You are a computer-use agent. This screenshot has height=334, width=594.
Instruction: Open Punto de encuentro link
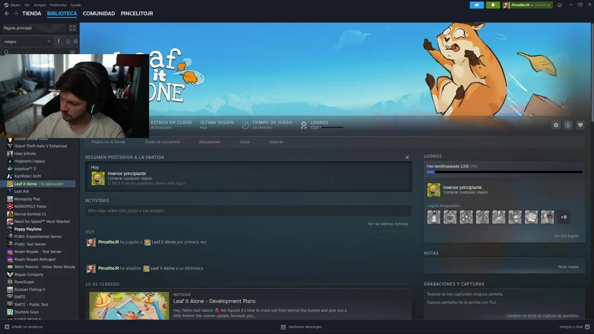[162, 142]
